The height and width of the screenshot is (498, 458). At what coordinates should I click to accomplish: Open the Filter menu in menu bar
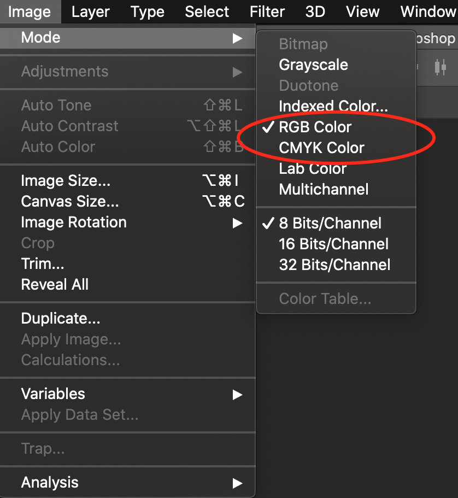[267, 11]
